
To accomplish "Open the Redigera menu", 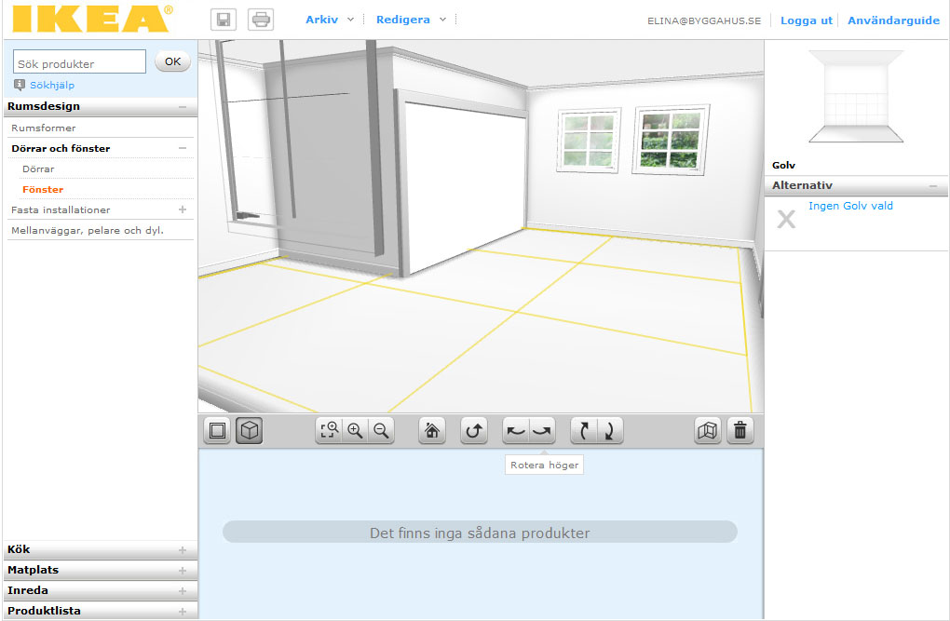I will point(411,20).
